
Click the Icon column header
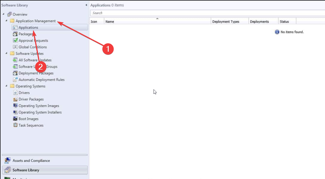(x=97, y=22)
